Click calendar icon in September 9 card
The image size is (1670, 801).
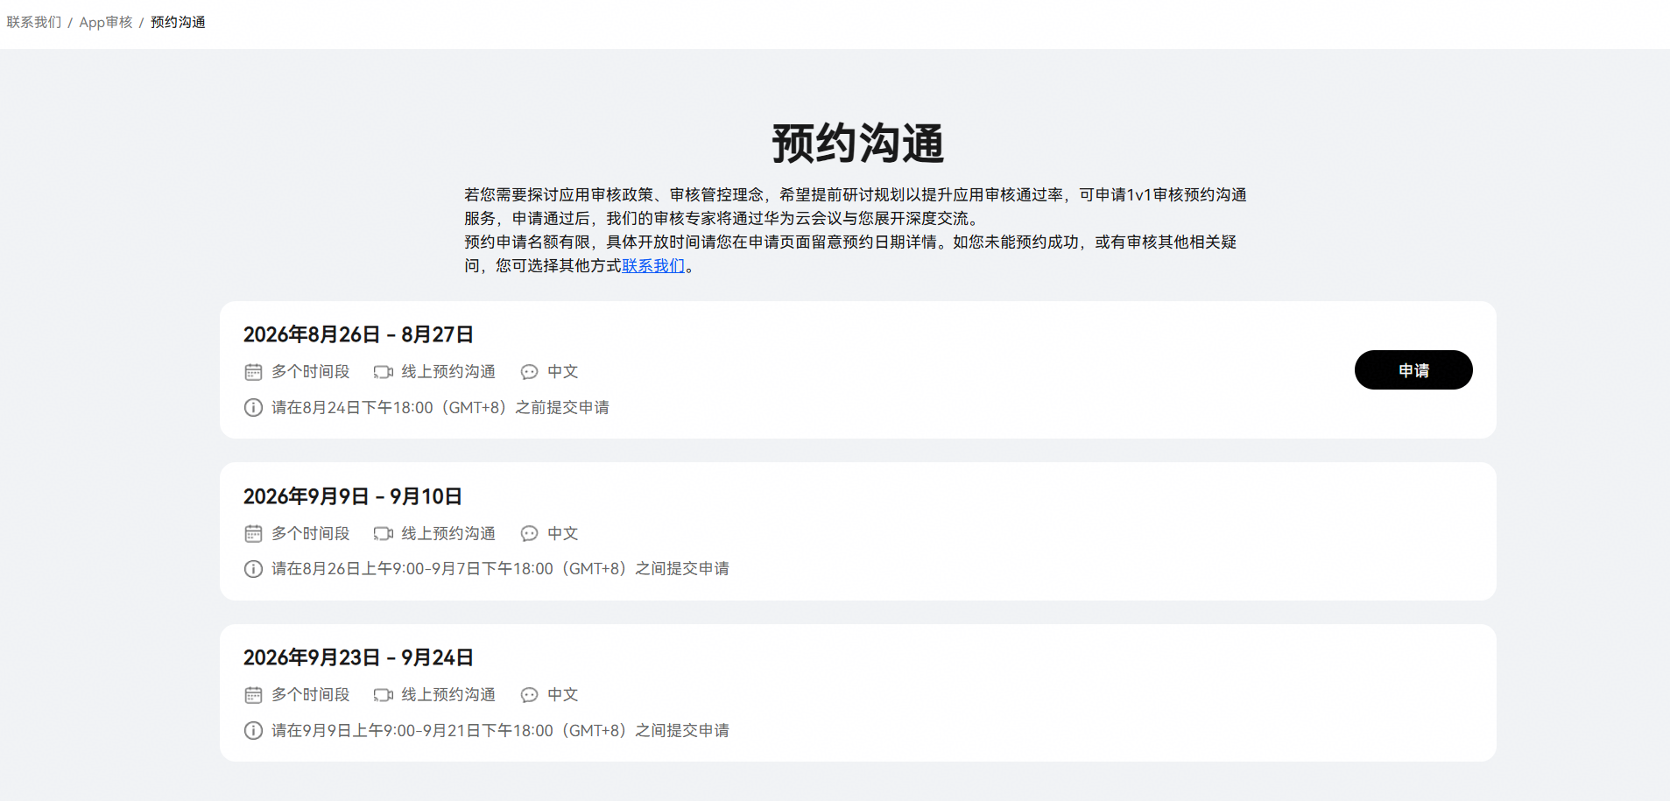[253, 533]
